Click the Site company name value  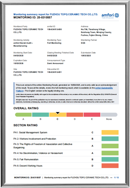28,74
